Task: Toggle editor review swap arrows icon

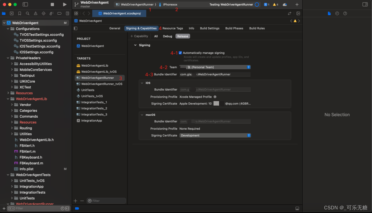Action: (290, 13)
